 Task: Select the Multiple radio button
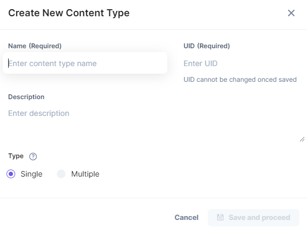tap(61, 174)
